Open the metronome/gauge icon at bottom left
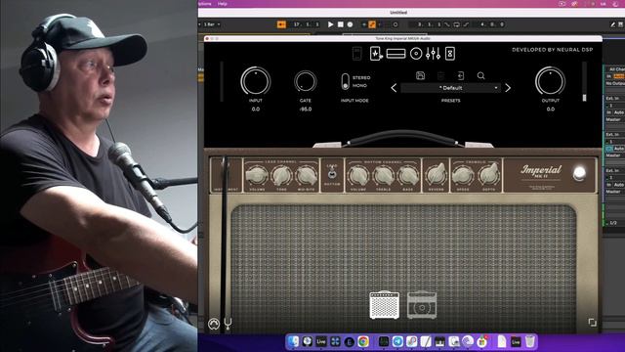Image resolution: width=625 pixels, height=352 pixels. 214,324
